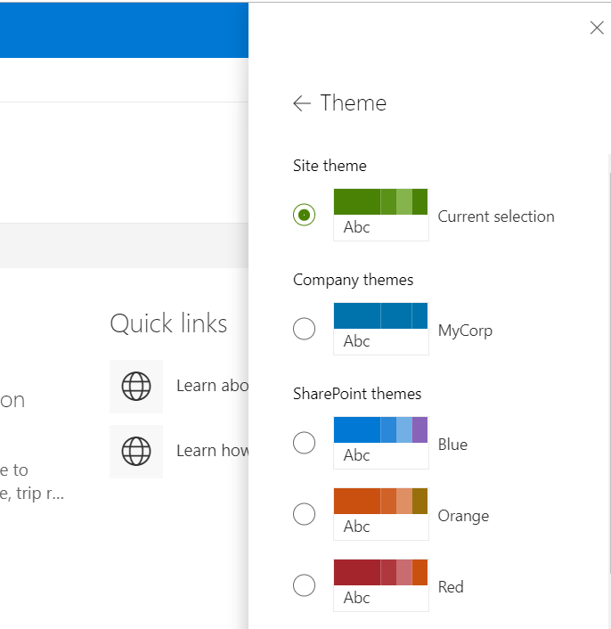Click the 'Orange' theme label
The image size is (611, 629).
[x=463, y=516]
